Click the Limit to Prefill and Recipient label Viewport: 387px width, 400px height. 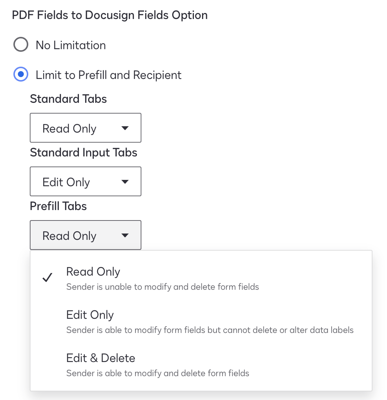click(109, 75)
